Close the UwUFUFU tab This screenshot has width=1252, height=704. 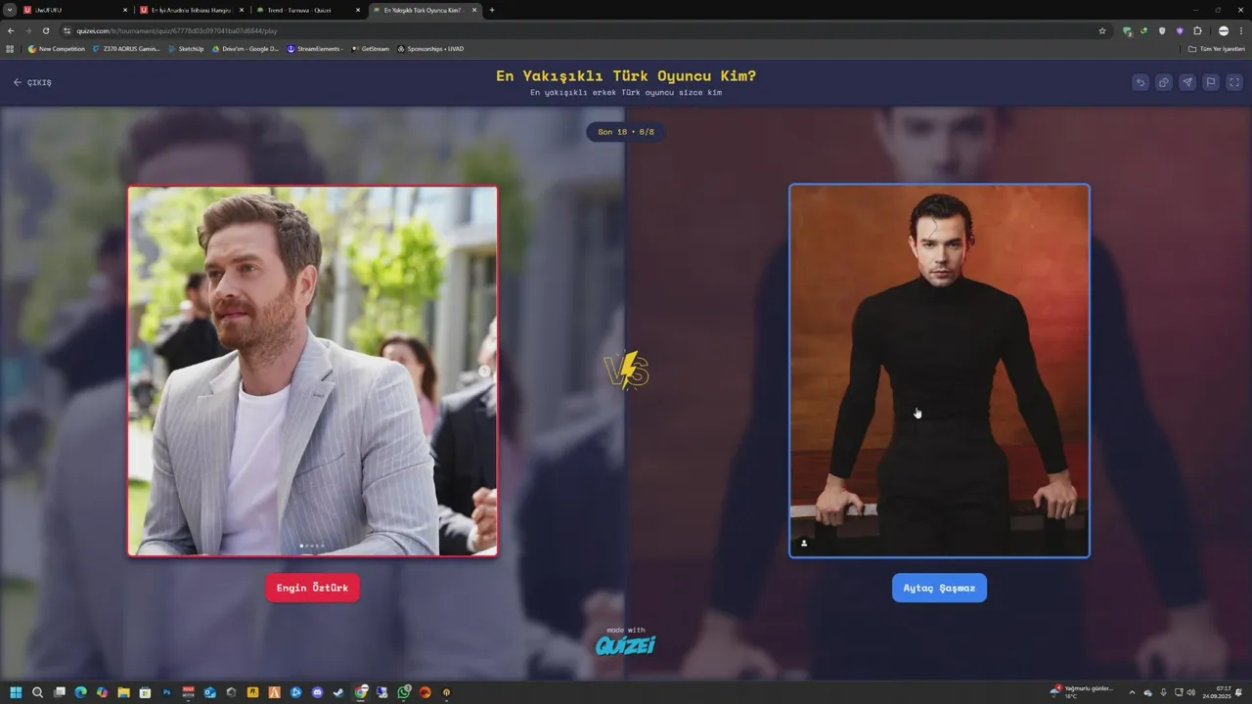tap(125, 10)
